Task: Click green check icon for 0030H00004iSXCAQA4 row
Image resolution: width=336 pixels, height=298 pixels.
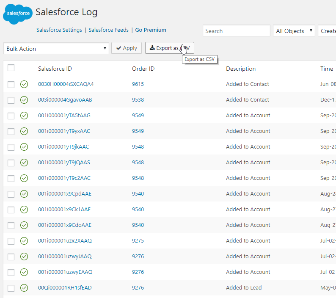Action: (x=24, y=84)
